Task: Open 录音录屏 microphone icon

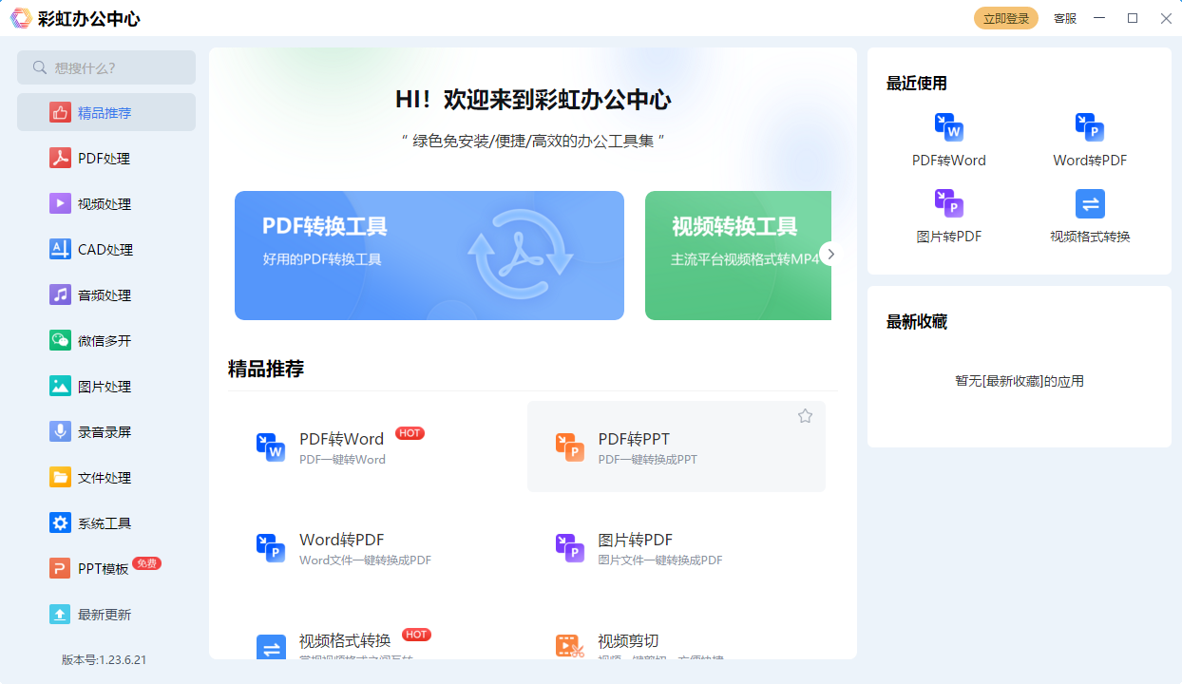Action: click(61, 431)
